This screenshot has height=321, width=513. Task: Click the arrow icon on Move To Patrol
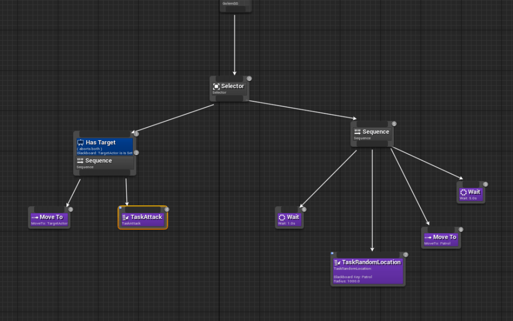point(428,237)
